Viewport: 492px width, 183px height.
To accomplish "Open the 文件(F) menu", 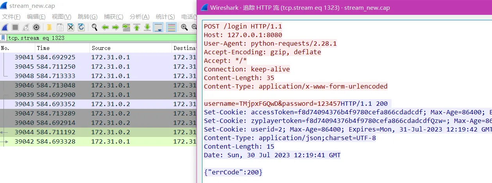I will [x=11, y=17].
